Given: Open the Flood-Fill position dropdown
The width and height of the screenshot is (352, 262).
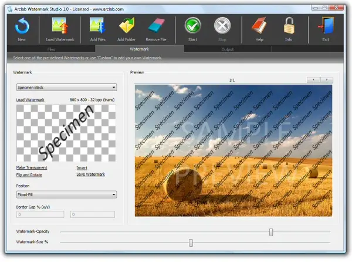Looking at the screenshot, I should click(66, 194).
